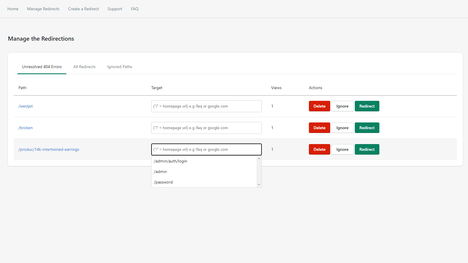The width and height of the screenshot is (468, 263).
Task: Redirect the /produc/14k-intertwined-earrings path
Action: (367, 149)
